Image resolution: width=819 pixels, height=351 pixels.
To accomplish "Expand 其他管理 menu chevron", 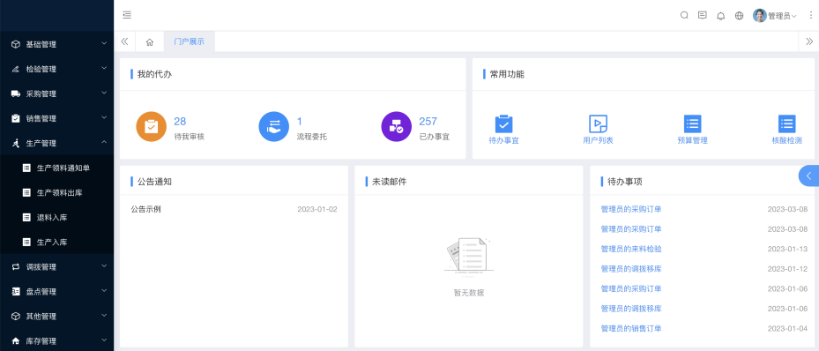I will click(104, 315).
